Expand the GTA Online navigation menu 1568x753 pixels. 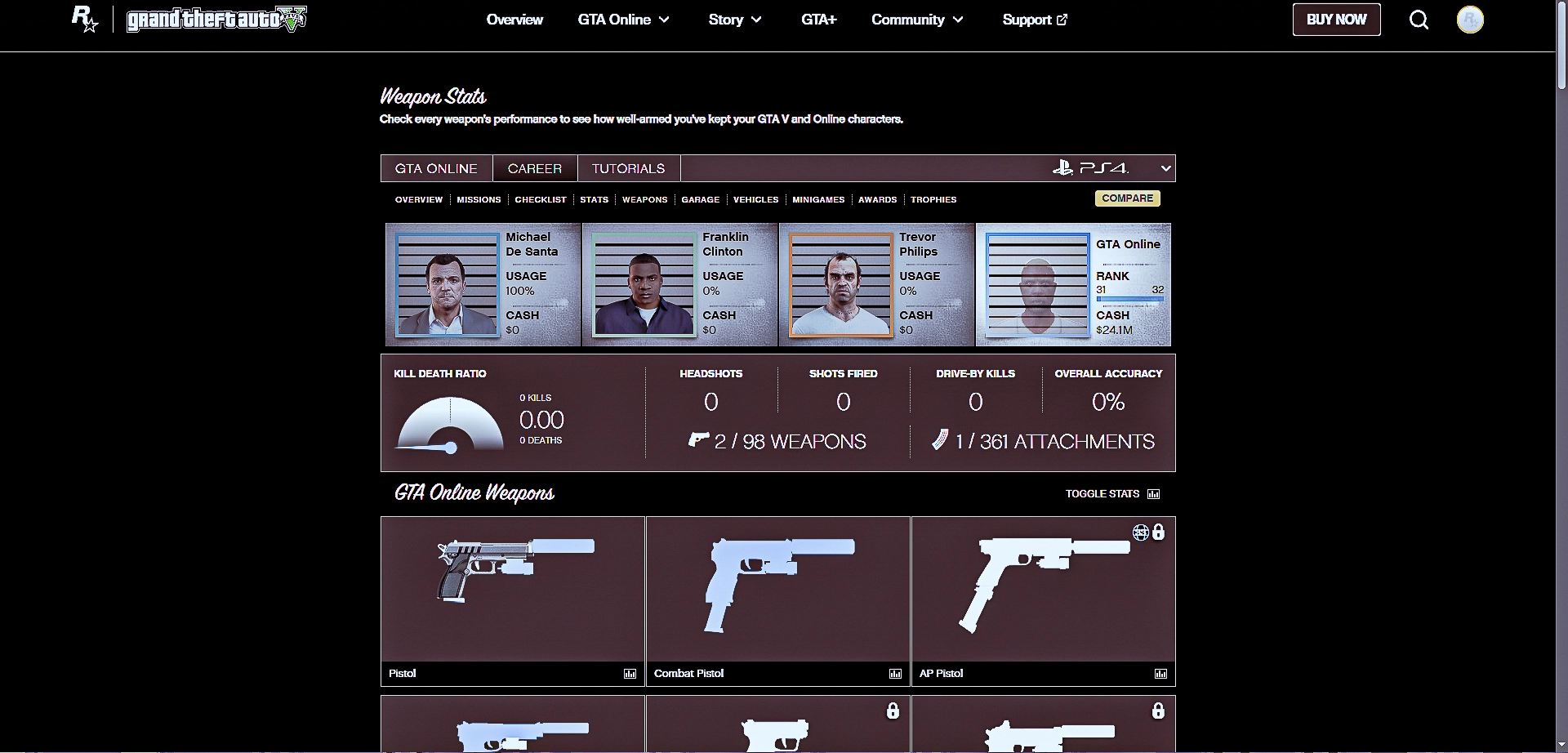click(x=623, y=20)
